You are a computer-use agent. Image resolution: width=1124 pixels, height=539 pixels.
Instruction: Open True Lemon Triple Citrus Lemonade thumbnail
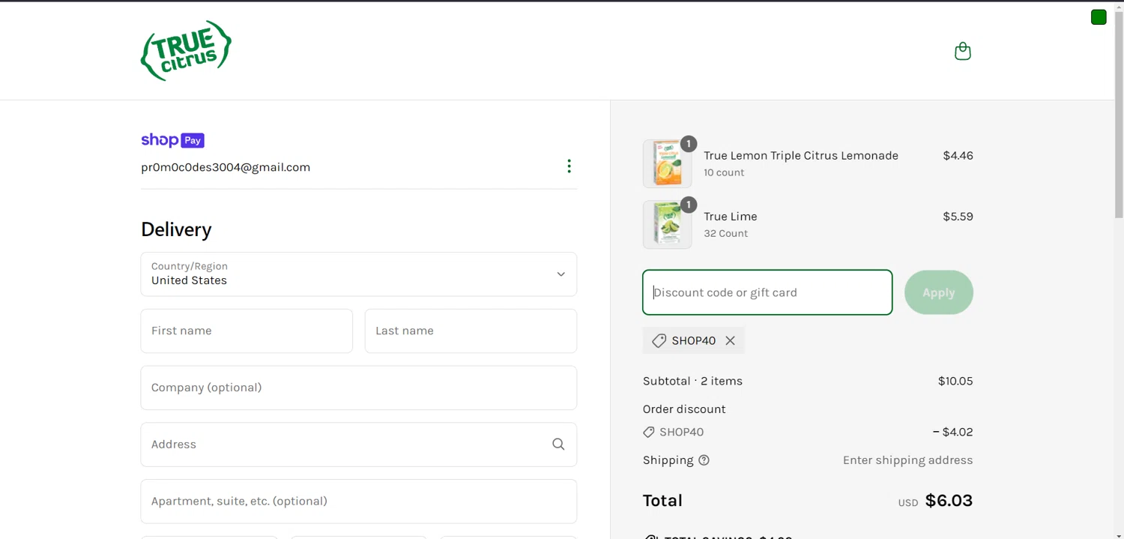click(x=667, y=163)
